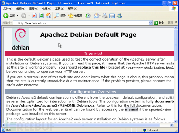Click the Edit page icon in toolbar
The image size is (179, 133).
[112, 16]
